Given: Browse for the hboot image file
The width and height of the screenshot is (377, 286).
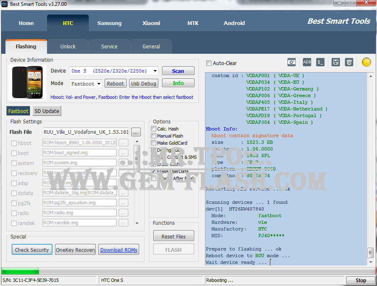Looking at the screenshot, I should (123, 143).
